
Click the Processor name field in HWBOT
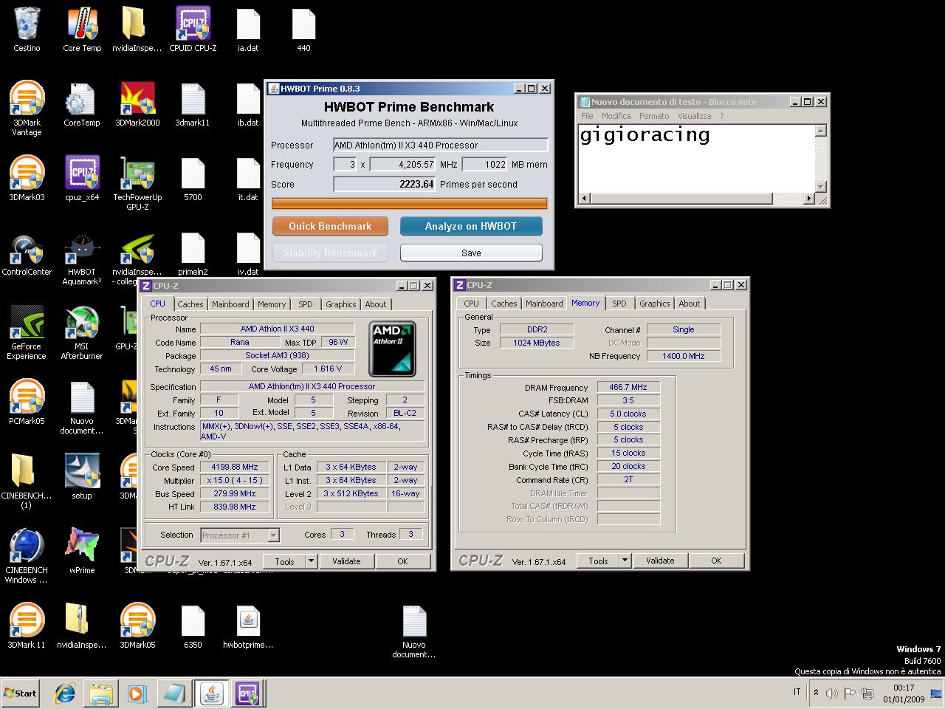pyautogui.click(x=441, y=145)
